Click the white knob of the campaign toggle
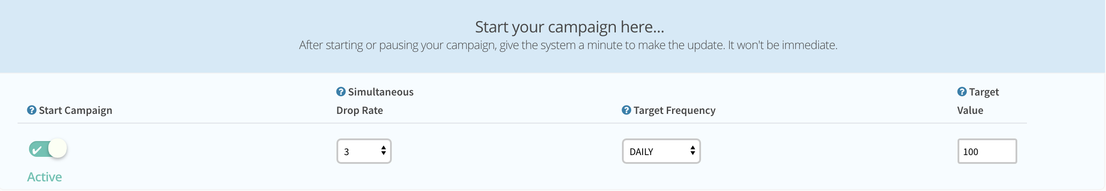 tap(58, 148)
